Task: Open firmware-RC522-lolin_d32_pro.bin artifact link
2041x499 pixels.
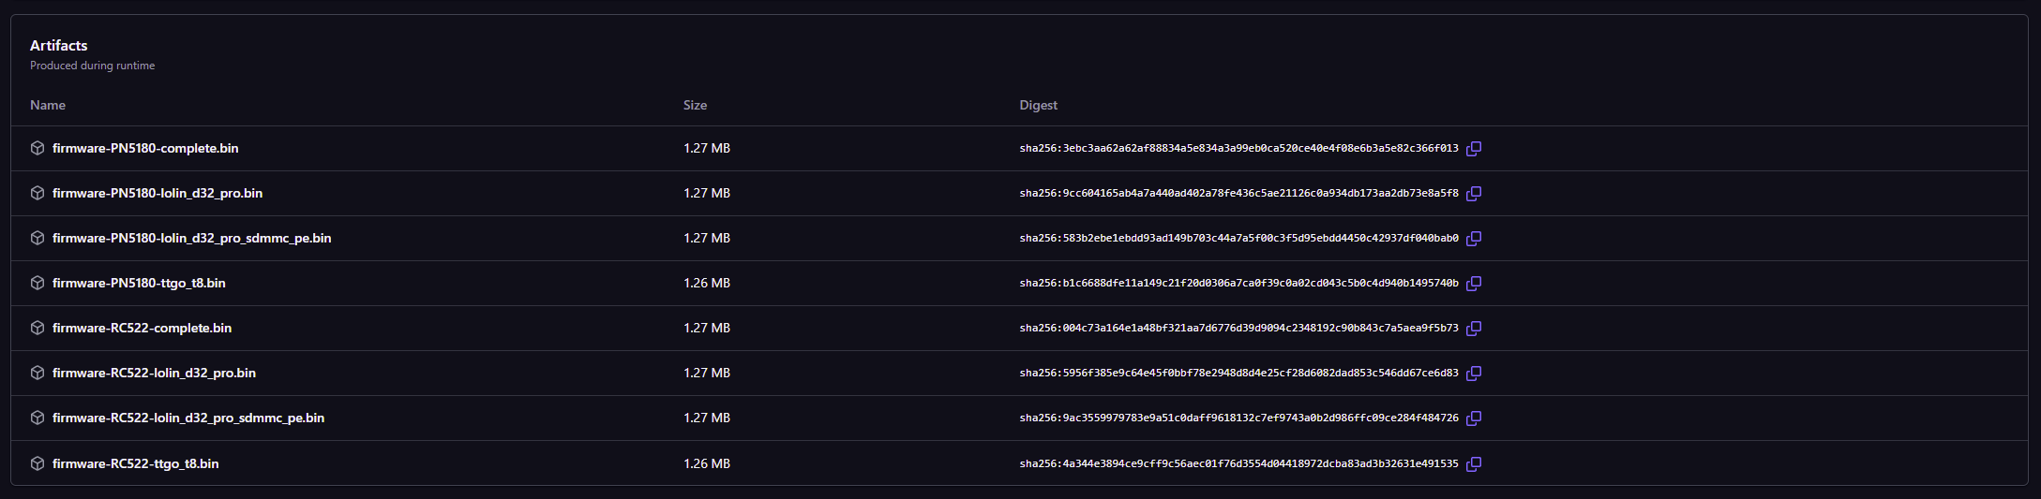Action: coord(154,374)
